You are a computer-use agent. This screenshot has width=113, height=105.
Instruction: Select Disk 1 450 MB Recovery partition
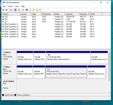tap(25, 72)
